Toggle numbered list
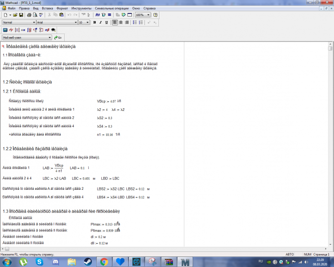 coord(141,23)
